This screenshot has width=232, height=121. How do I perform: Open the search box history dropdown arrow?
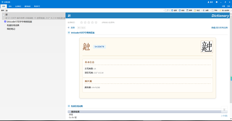164,10
